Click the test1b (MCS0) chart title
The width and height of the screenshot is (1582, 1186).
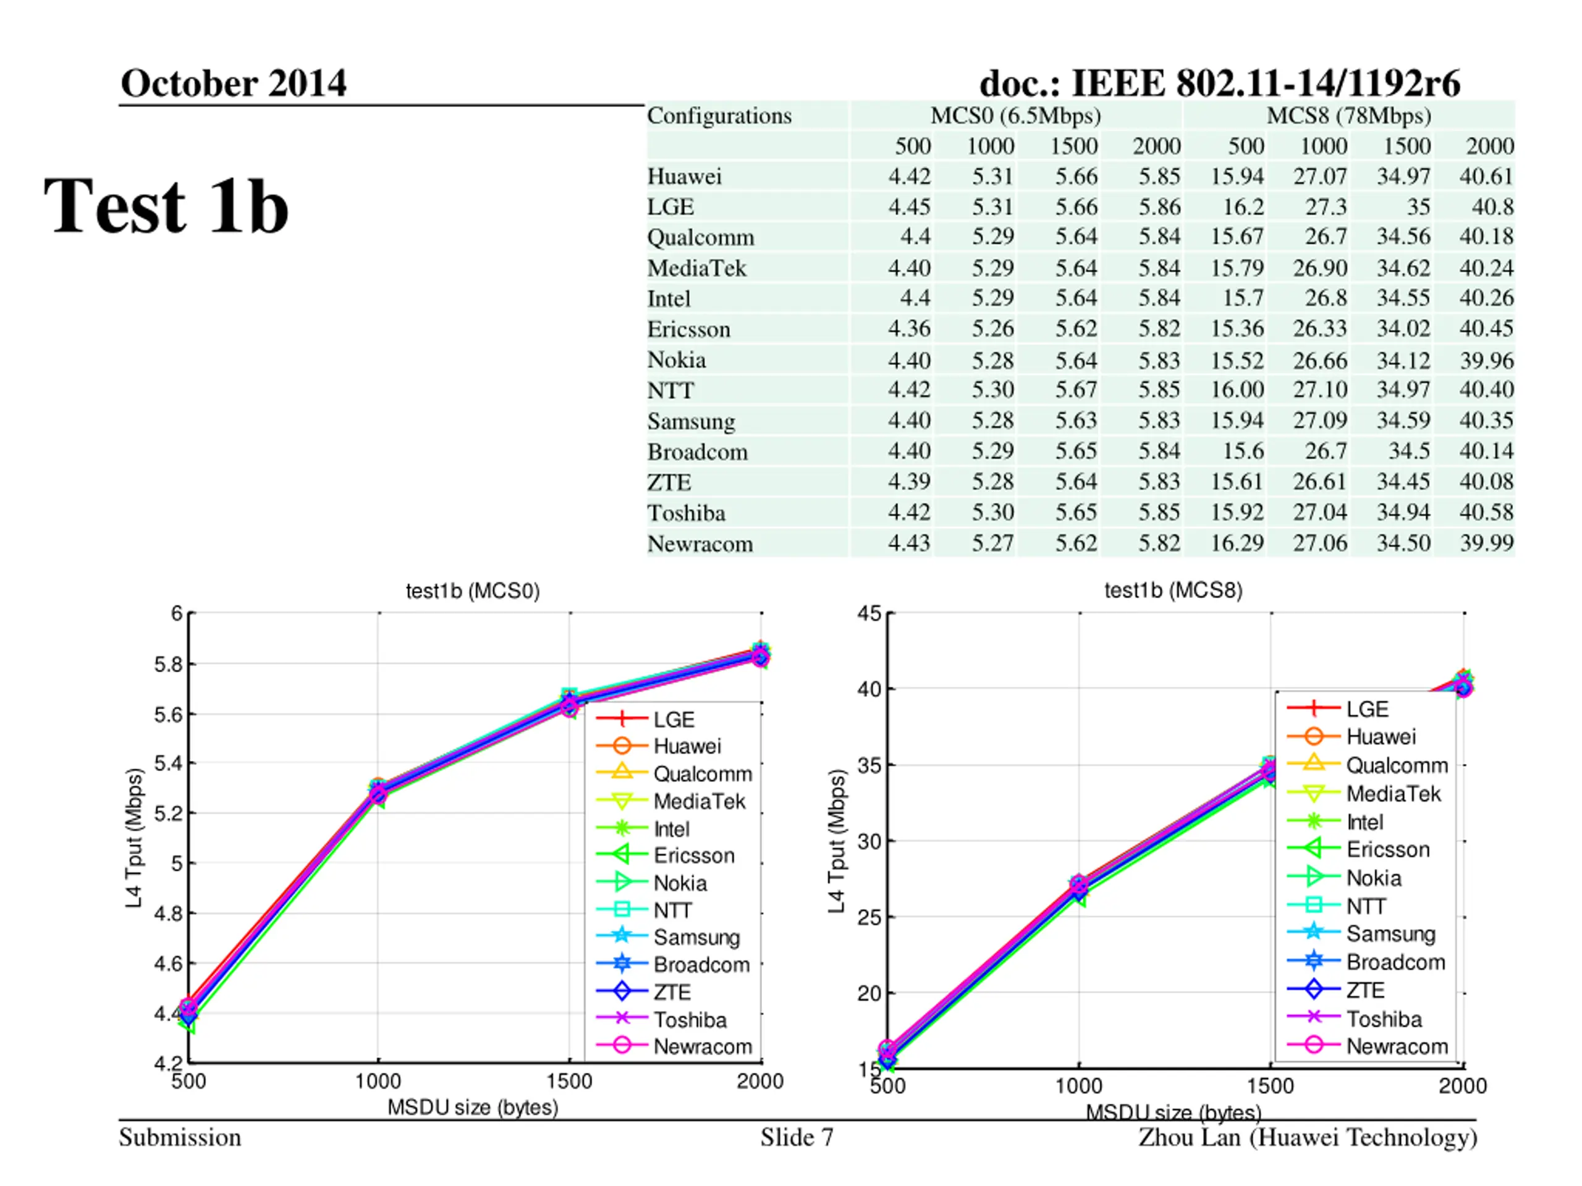click(x=473, y=591)
